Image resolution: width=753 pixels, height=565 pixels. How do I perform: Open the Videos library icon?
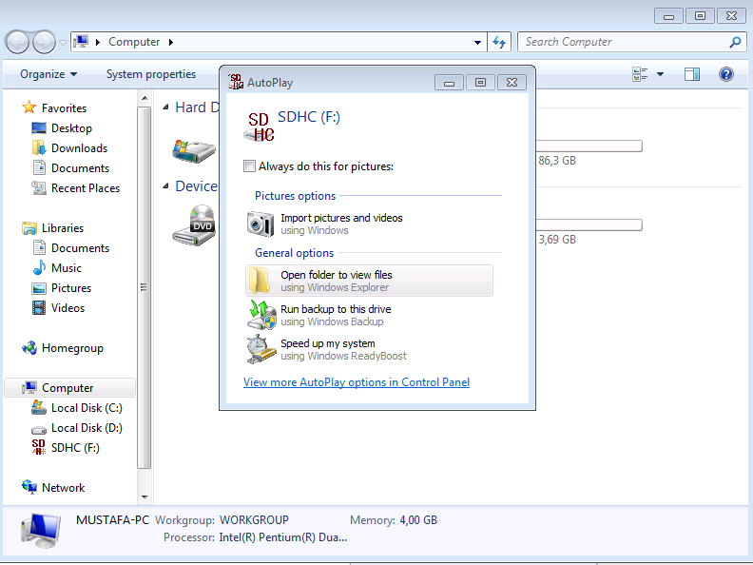[39, 307]
